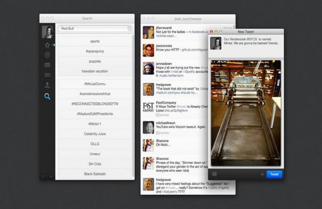Click the compose icon at sidebar bottom

[x=43, y=176]
